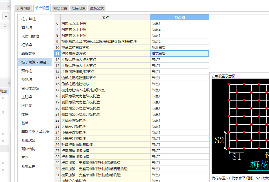This screenshot has width=269, height=182.
Task: Select 板 / 坡道 / 叠合 category
Action: click(35, 62)
